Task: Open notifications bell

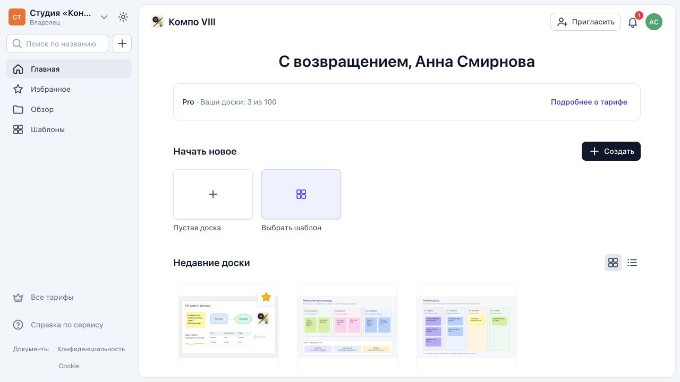Action: [633, 22]
